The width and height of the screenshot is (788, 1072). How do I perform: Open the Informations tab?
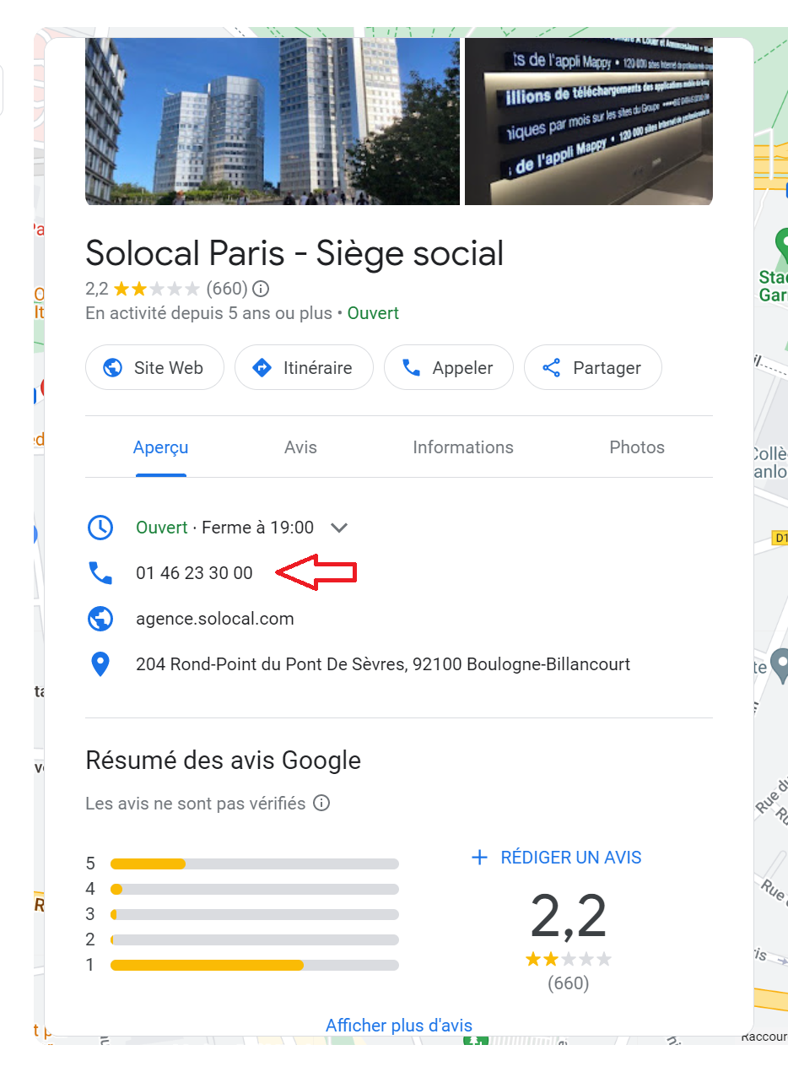click(x=462, y=447)
